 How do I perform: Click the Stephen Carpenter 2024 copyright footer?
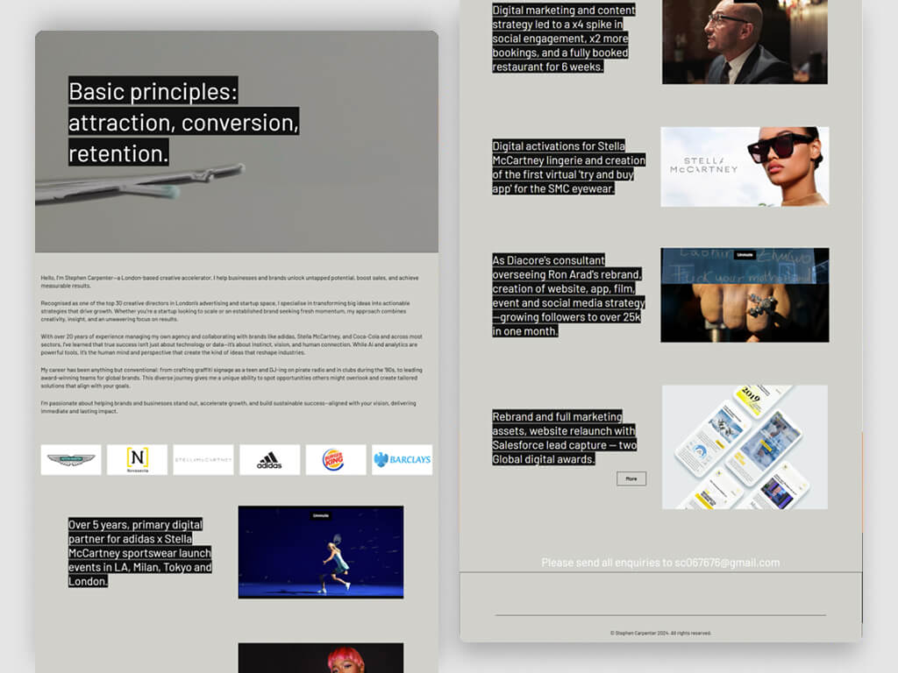point(660,633)
